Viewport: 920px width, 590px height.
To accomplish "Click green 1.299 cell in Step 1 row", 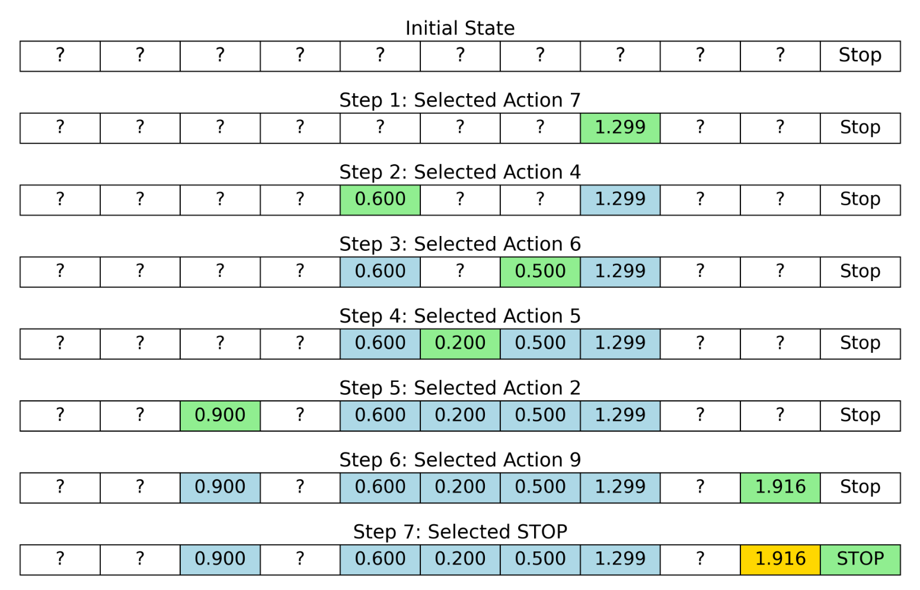I will point(619,127).
